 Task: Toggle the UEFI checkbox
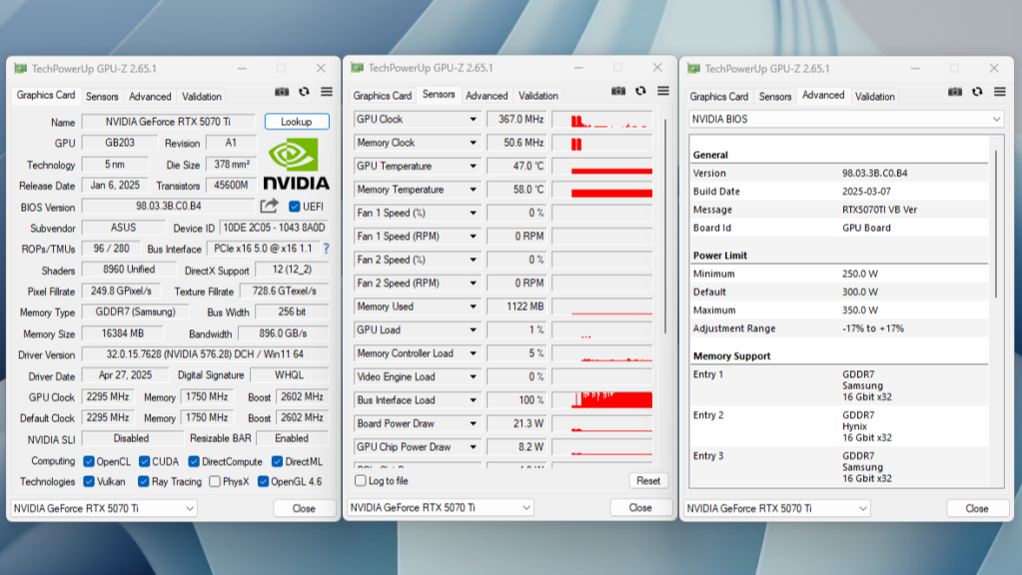click(295, 207)
